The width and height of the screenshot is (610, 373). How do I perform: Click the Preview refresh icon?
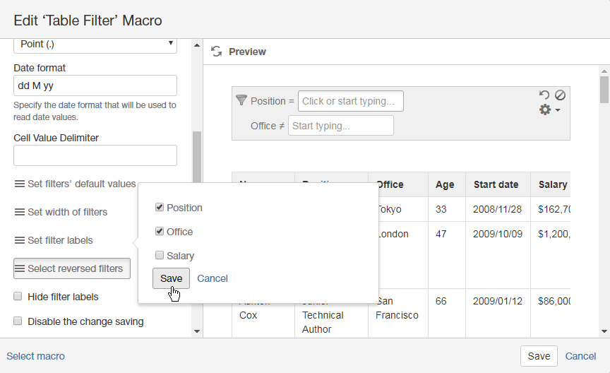[217, 52]
